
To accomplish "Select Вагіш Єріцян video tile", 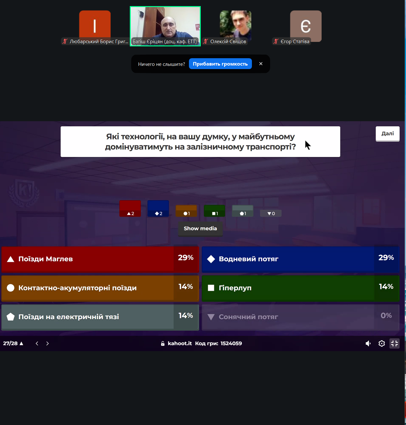I will tap(165, 26).
